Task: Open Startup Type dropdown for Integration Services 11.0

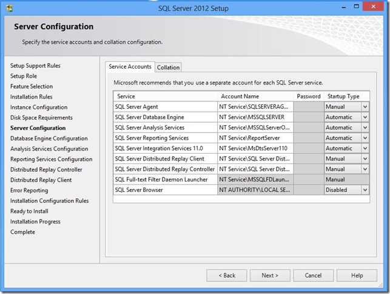Action: [365, 148]
